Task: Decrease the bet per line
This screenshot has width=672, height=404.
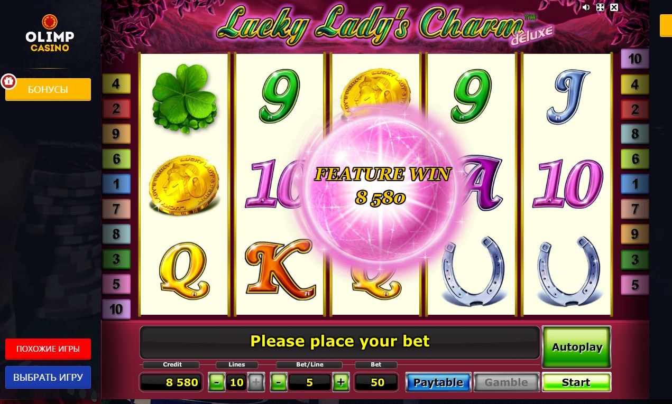Action: pyautogui.click(x=279, y=382)
